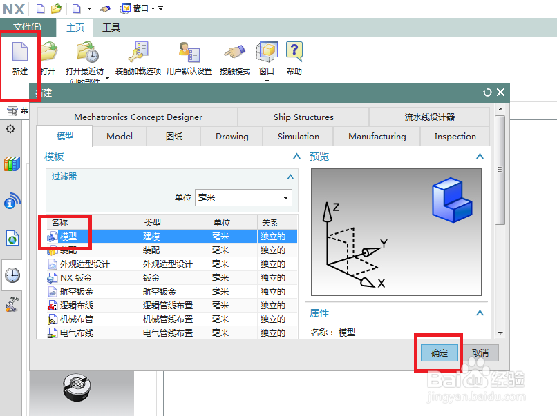Screen dimensions: 557x416
Task: Select the Drawing tab
Action: [232, 136]
